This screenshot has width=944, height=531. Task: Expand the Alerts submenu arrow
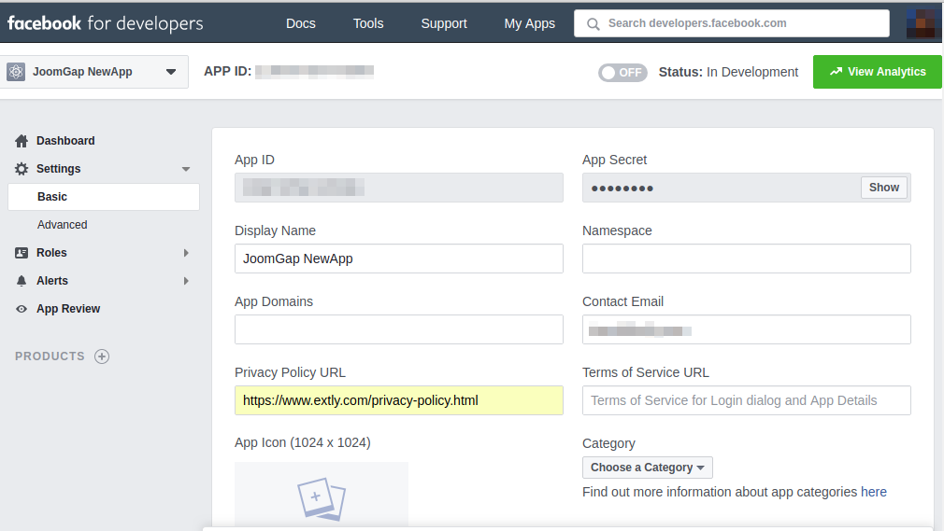(186, 281)
